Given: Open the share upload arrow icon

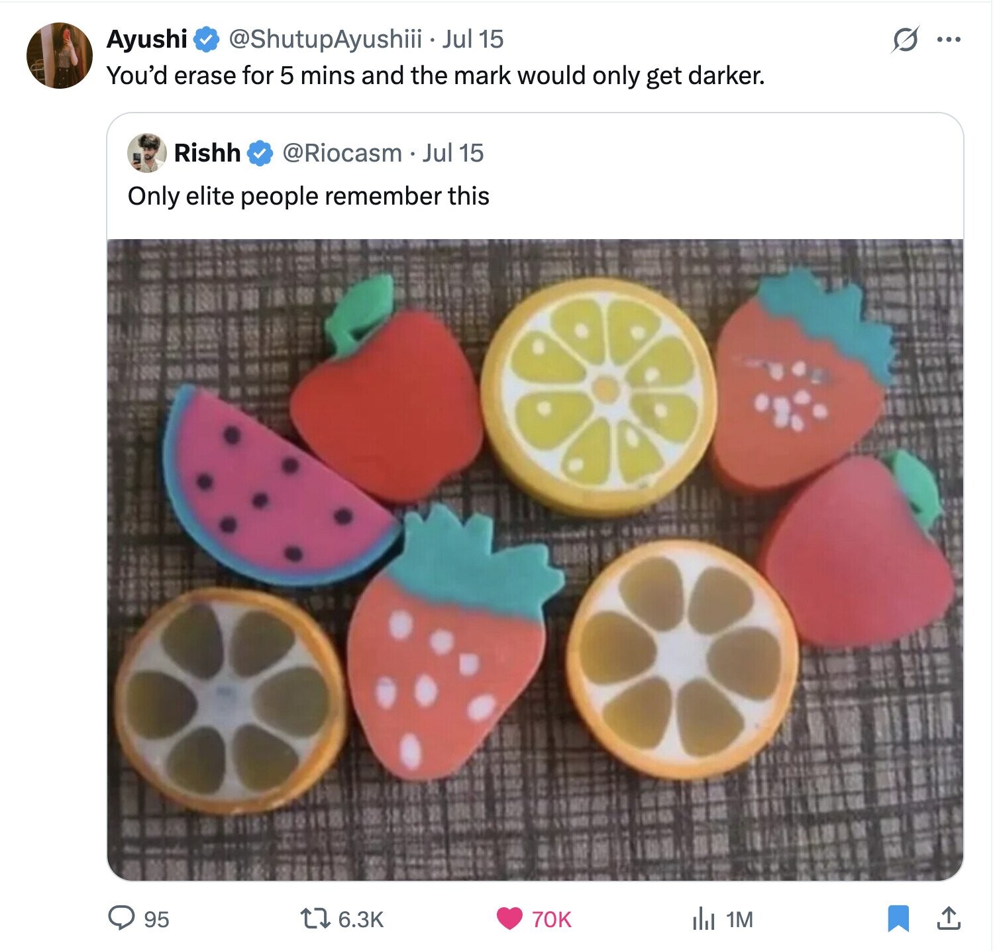Looking at the screenshot, I should pos(948,918).
